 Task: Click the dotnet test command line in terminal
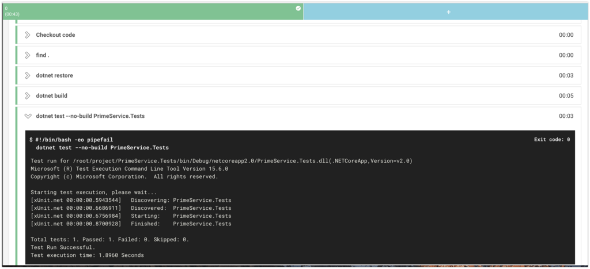(103, 148)
